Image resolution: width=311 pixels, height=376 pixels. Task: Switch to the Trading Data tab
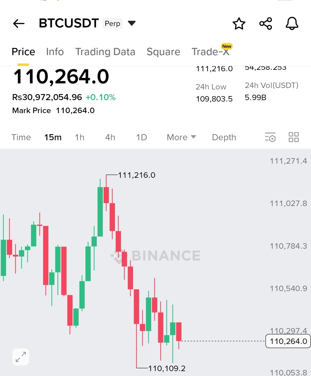(x=105, y=52)
